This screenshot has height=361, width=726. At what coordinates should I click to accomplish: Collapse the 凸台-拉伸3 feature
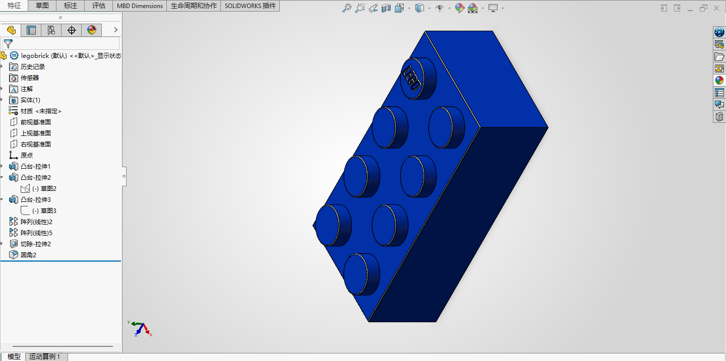click(x=2, y=199)
